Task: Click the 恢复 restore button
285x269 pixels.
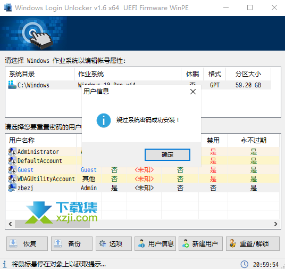Action: [27, 243]
